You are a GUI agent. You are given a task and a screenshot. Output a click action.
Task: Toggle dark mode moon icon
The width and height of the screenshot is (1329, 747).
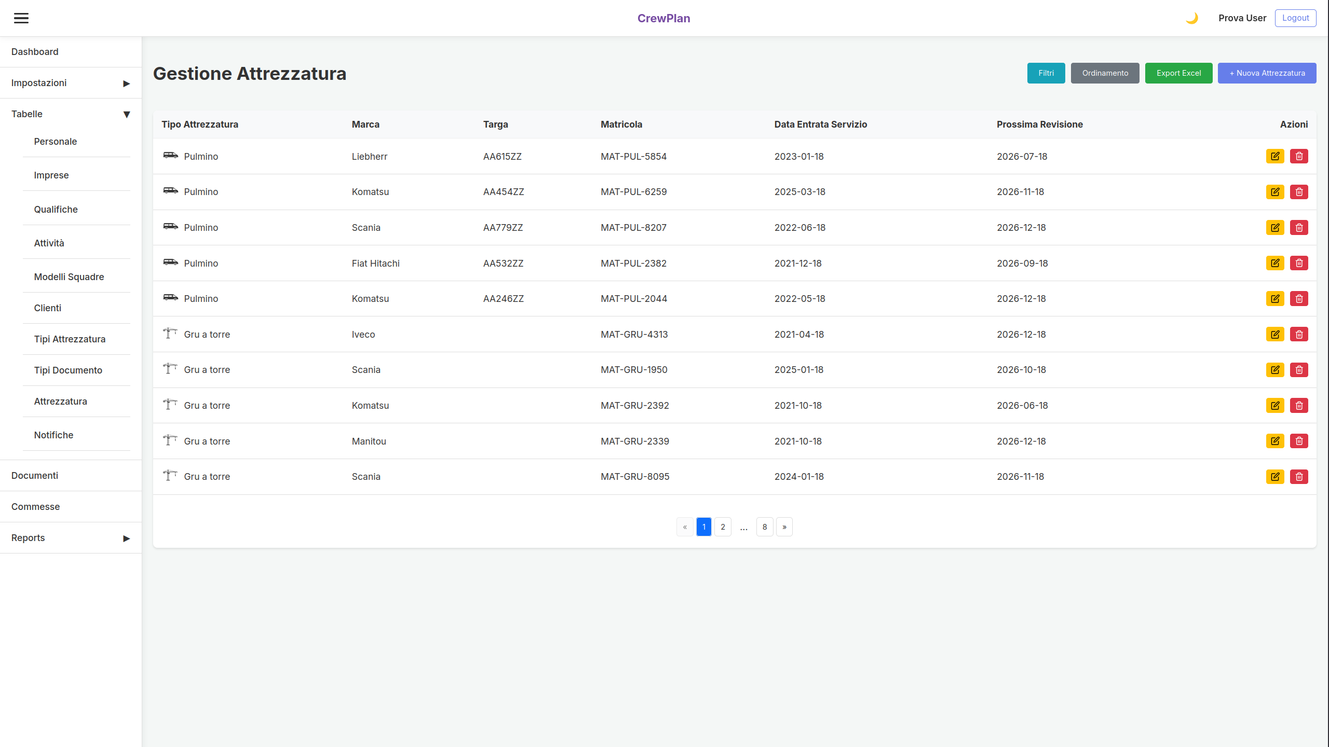click(x=1192, y=18)
